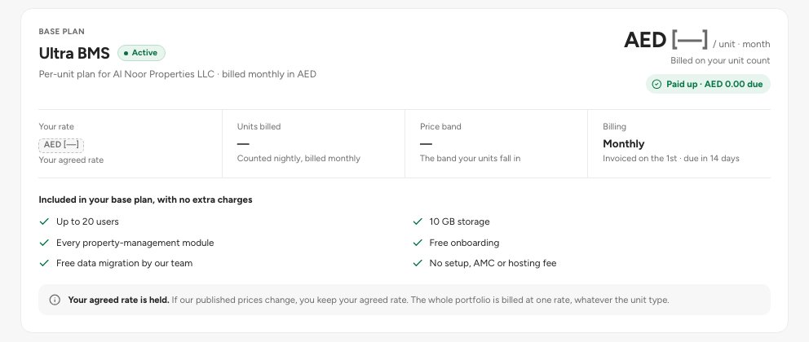Click Every property-management module text
Screen dimensions: 809x342
[x=135, y=243]
